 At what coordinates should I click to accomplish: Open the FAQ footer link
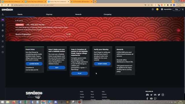[103, 92]
